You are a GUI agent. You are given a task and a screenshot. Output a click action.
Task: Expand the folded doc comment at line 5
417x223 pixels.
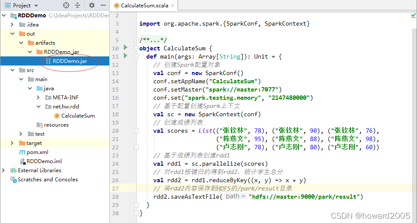(136, 40)
